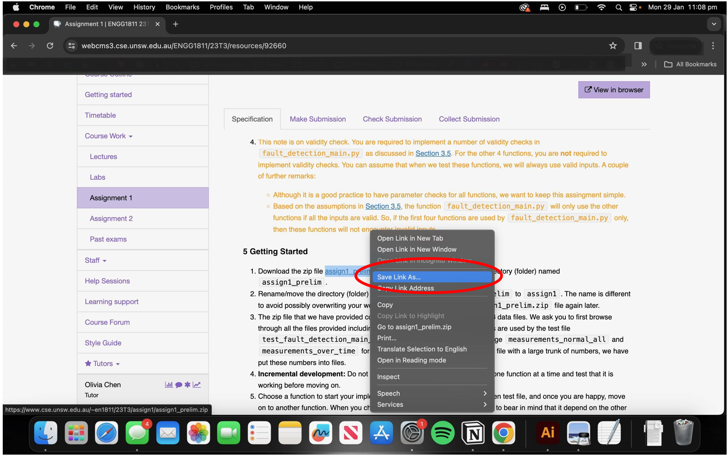Open System Settings from the dock
The height and width of the screenshot is (456, 728).
tap(412, 432)
